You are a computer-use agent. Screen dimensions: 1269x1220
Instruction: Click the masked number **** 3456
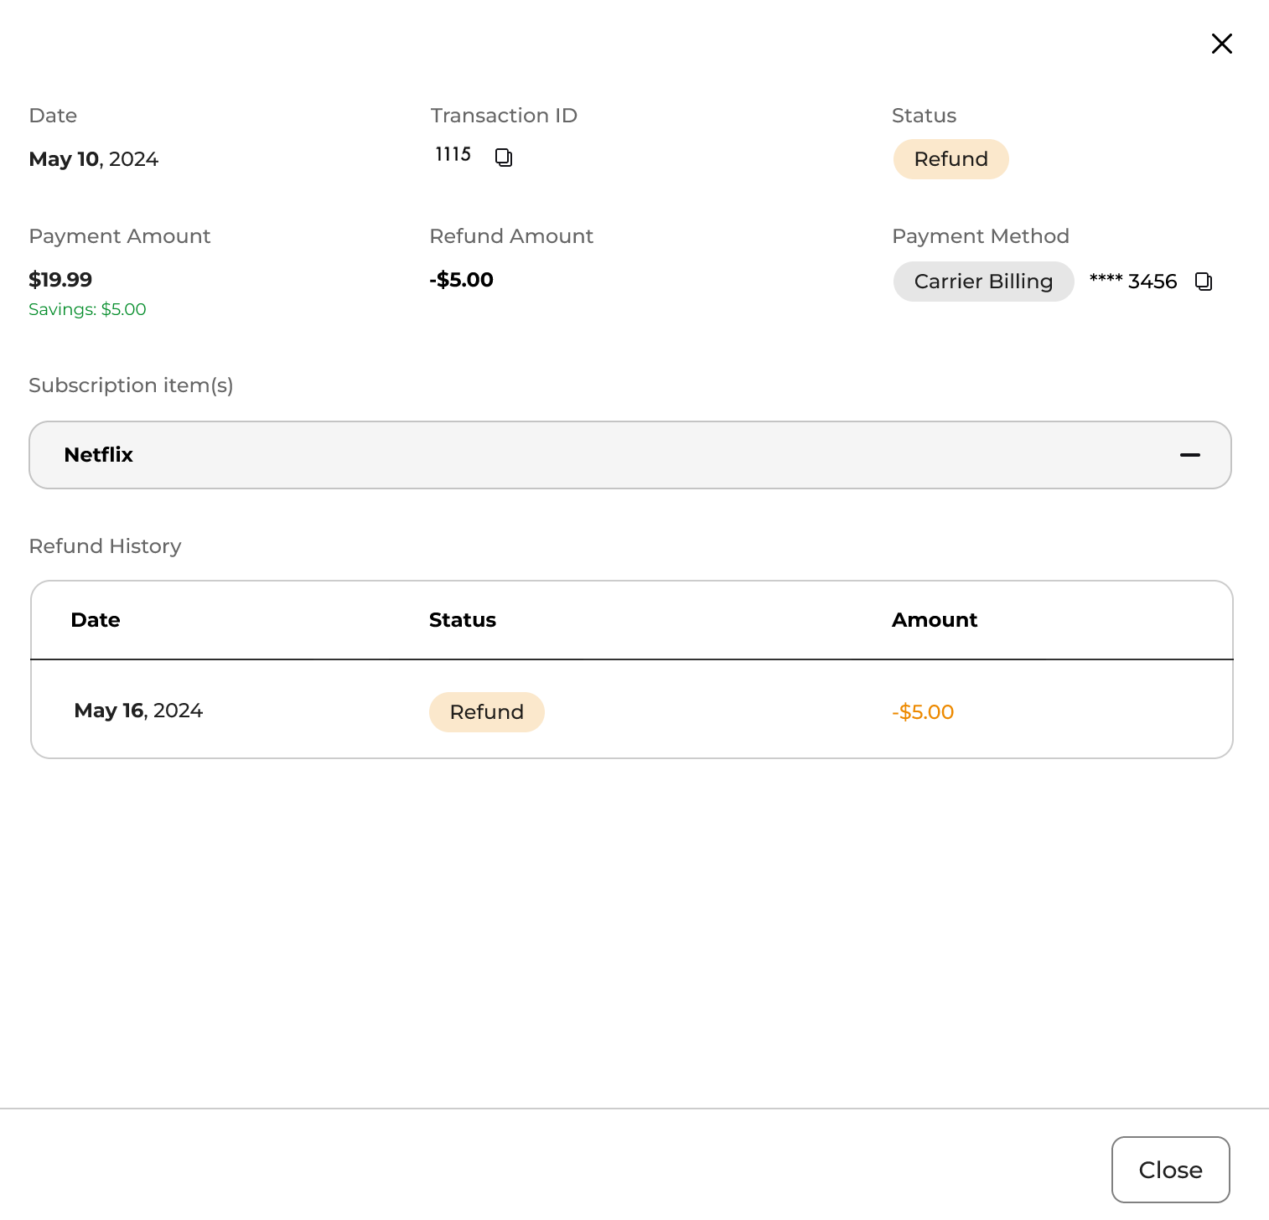coord(1133,282)
